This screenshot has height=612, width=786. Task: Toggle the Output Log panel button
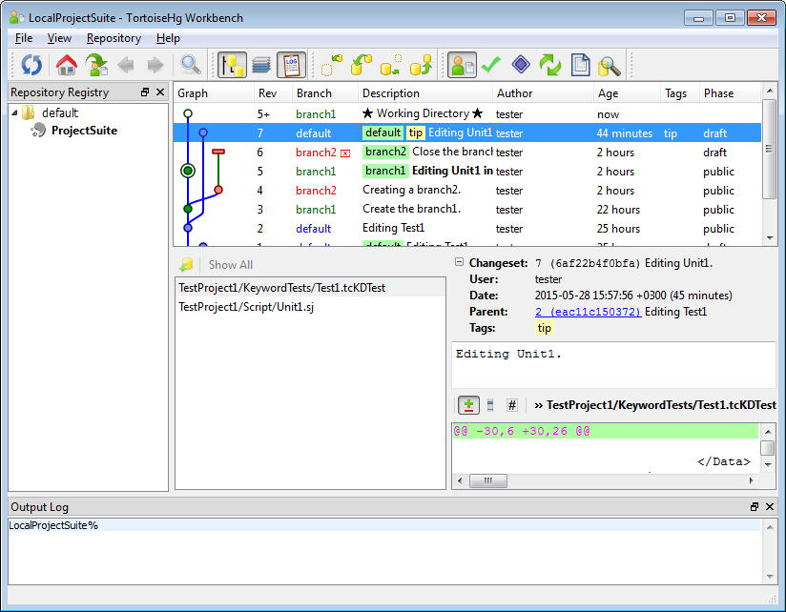coord(291,65)
